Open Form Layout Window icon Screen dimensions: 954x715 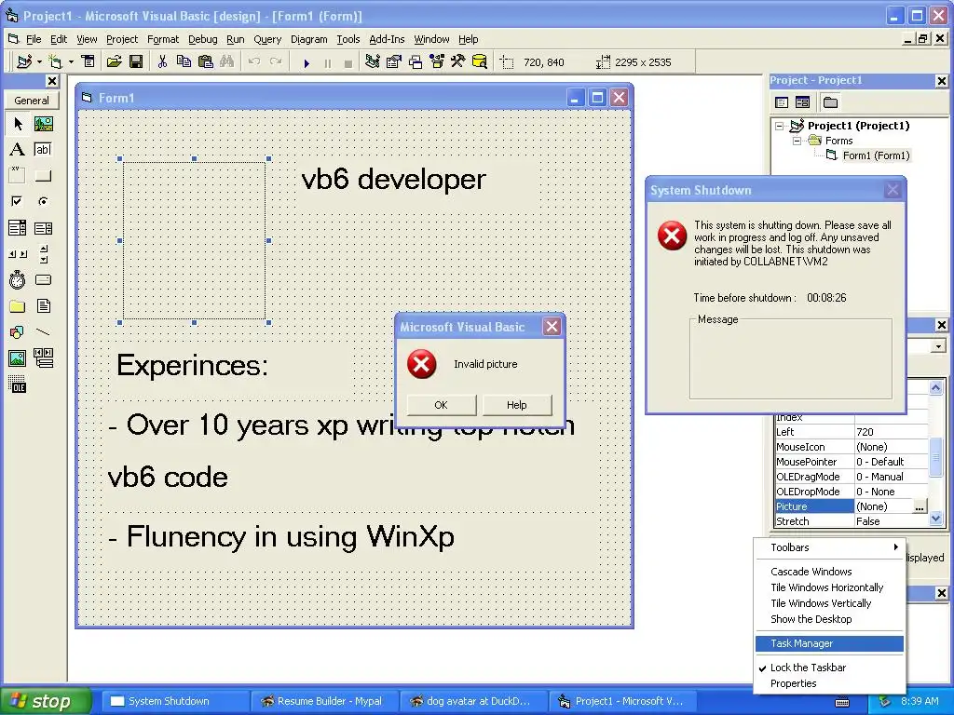click(416, 61)
